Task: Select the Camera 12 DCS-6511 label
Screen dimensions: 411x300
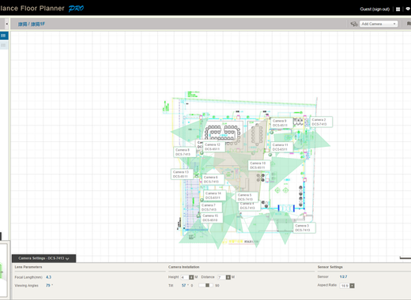Action: 214,147
